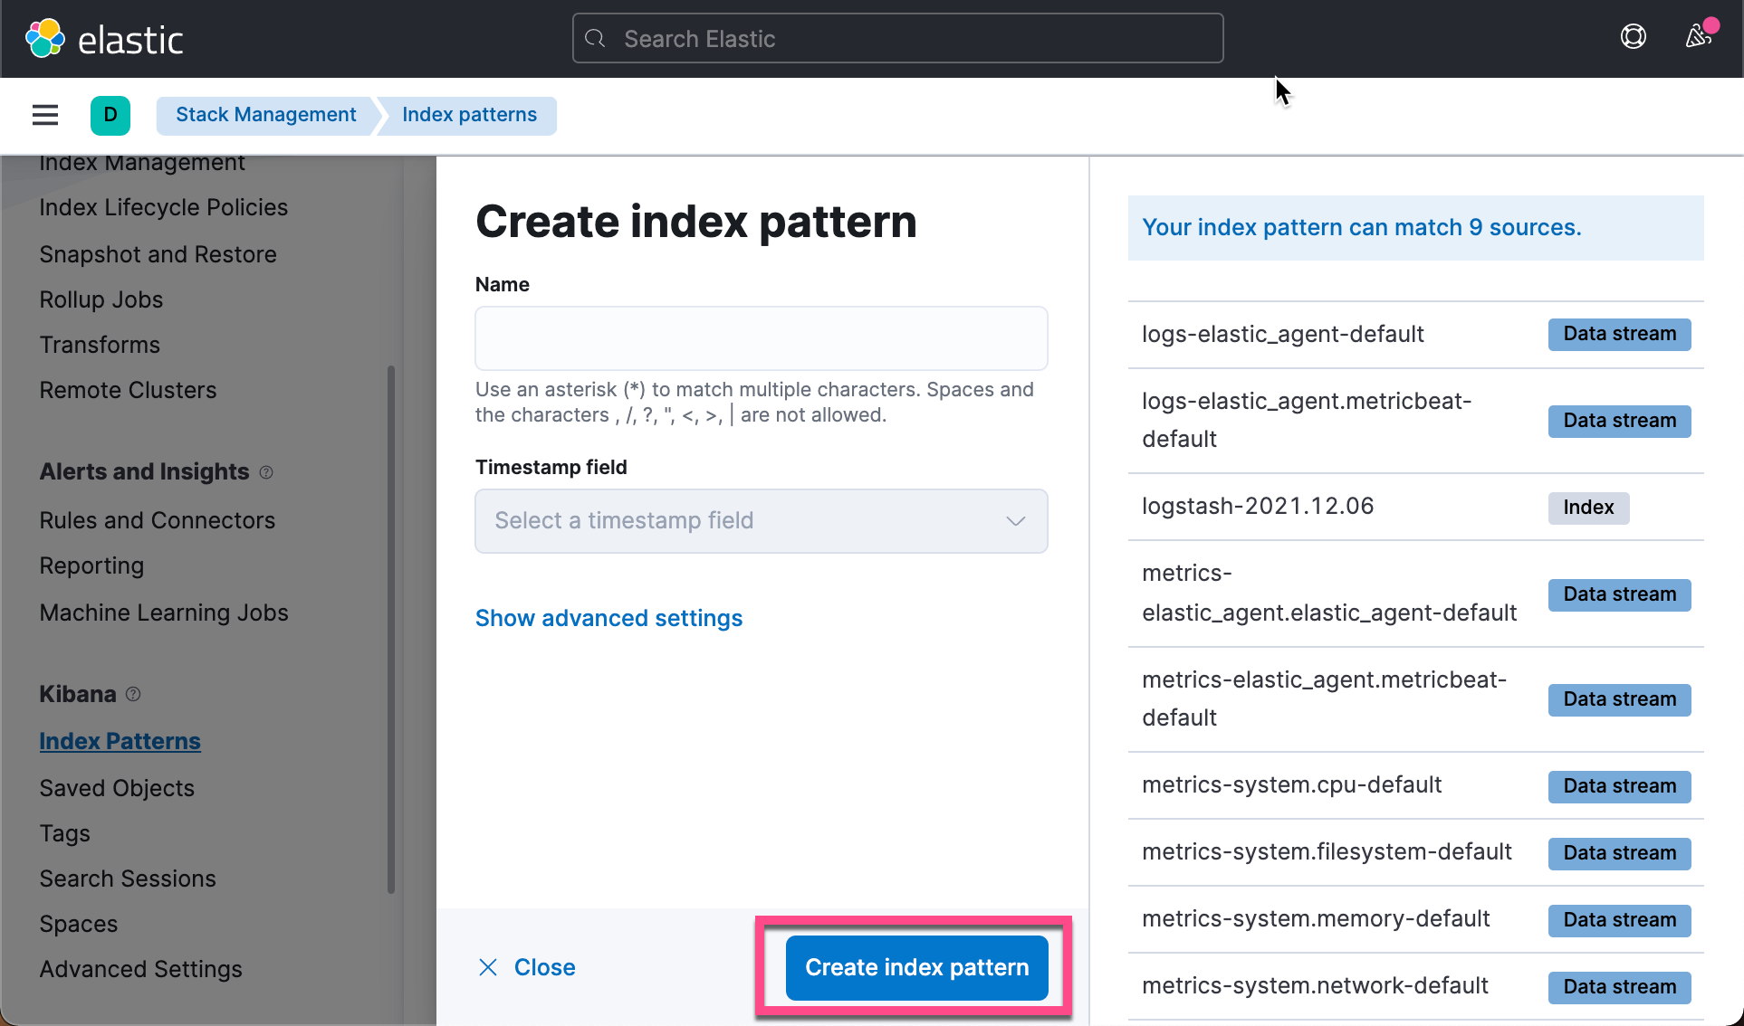Open the main navigation hamburger menu

[x=45, y=115]
